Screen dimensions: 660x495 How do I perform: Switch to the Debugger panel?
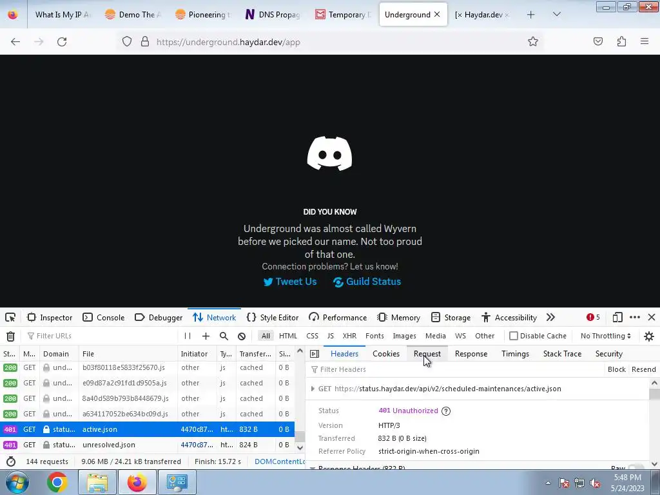pyautogui.click(x=159, y=317)
